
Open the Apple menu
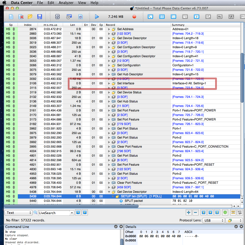[x=5, y=3]
